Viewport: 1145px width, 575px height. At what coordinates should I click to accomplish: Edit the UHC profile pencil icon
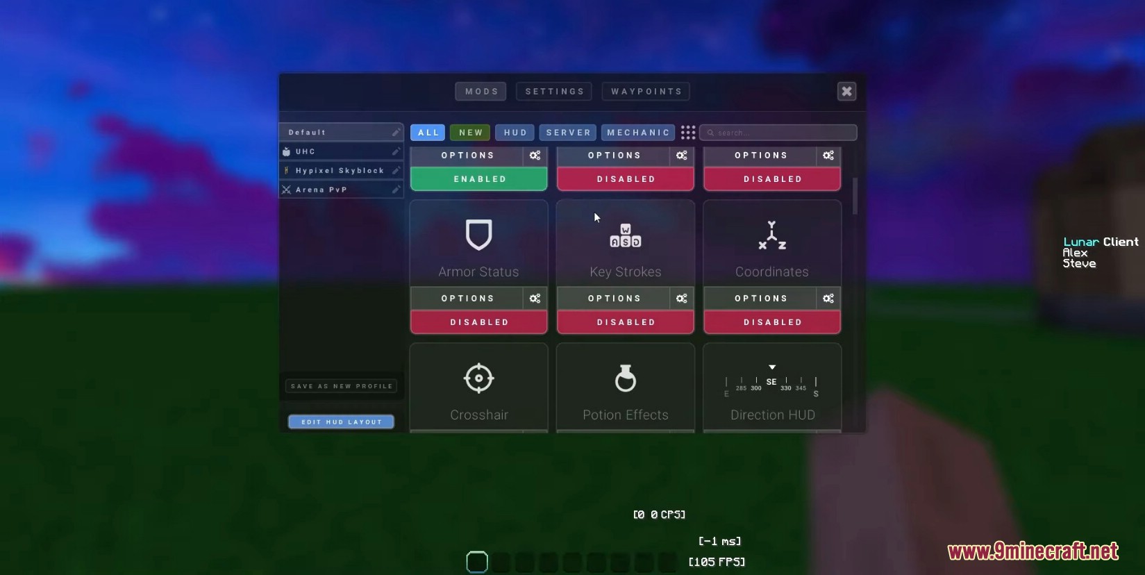click(x=395, y=151)
